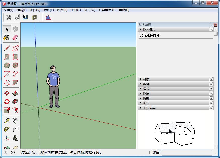Viewport: 220px width, 158px height.
Task: Open the wrench and screwdriver tools icon
Action: pos(9,17)
